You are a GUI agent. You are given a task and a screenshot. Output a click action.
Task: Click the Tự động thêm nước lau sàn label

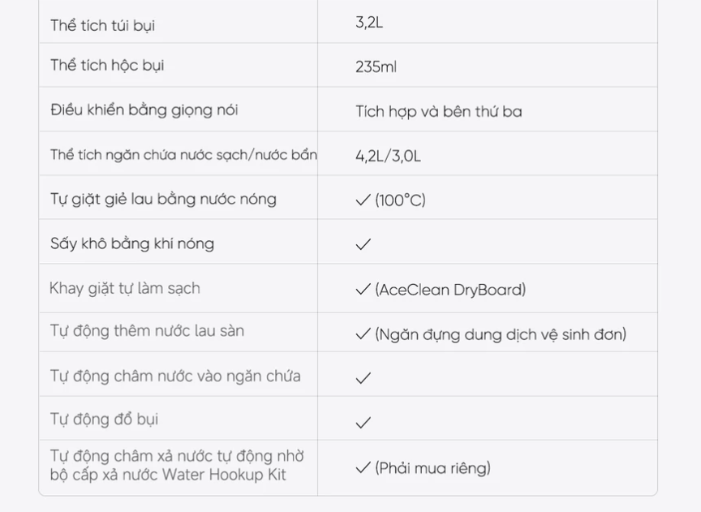coord(147,331)
